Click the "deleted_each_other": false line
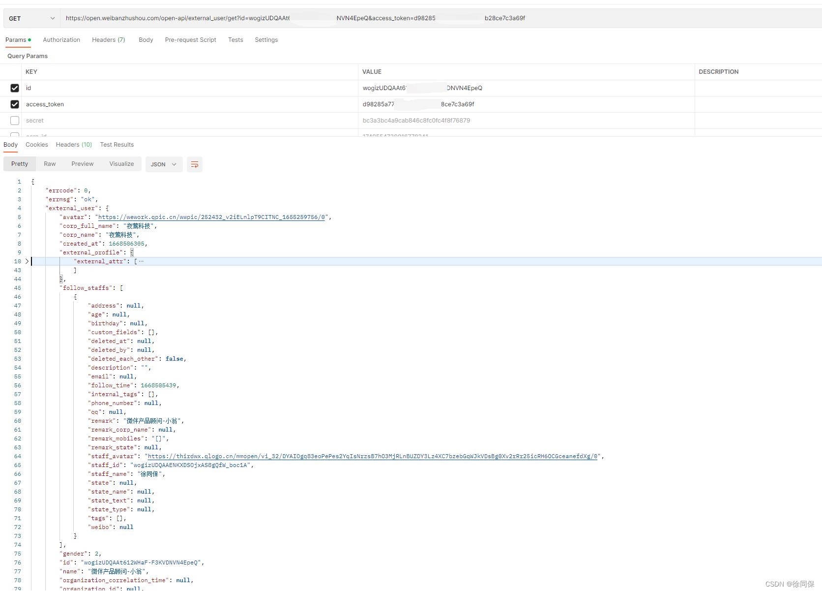The height and width of the screenshot is (592, 822). pos(137,359)
